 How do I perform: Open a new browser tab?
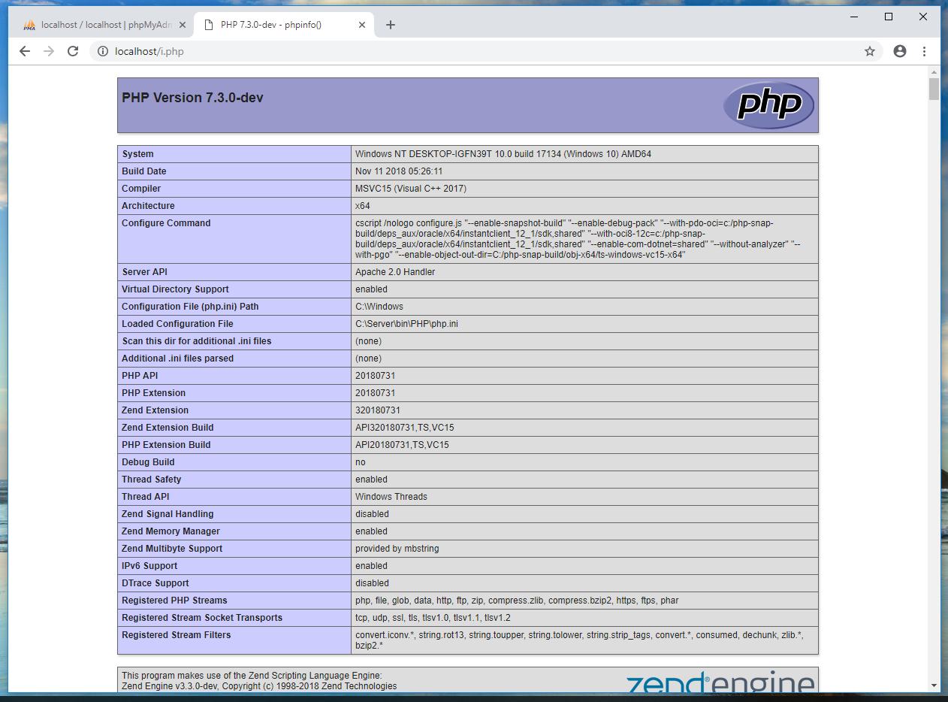point(390,25)
